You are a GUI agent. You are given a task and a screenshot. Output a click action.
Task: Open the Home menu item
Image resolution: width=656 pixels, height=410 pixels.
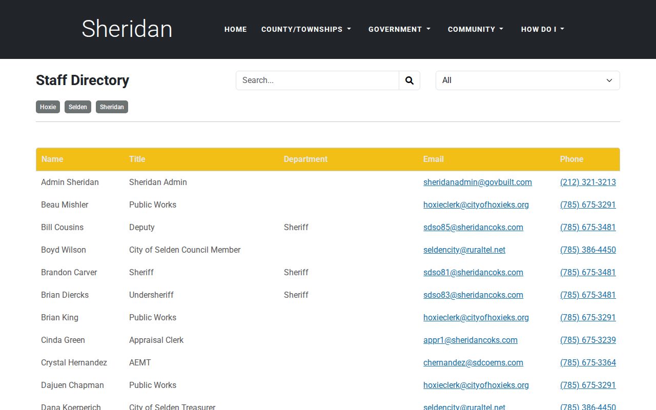coord(236,29)
